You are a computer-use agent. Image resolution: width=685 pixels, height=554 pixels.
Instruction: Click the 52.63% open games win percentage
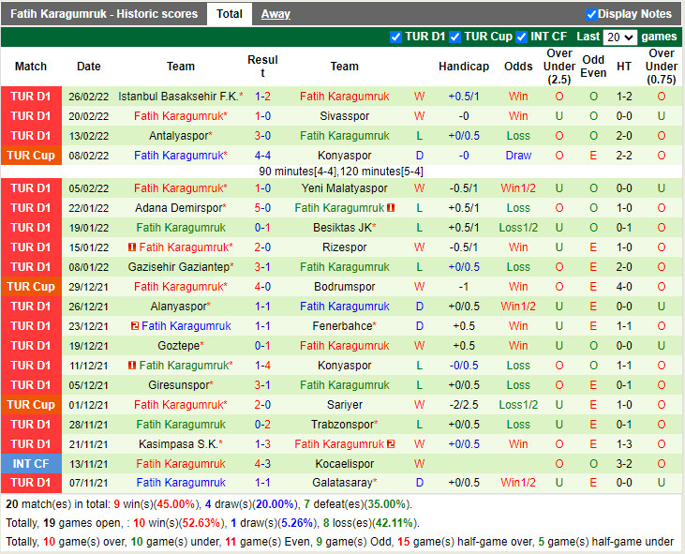pos(201,523)
